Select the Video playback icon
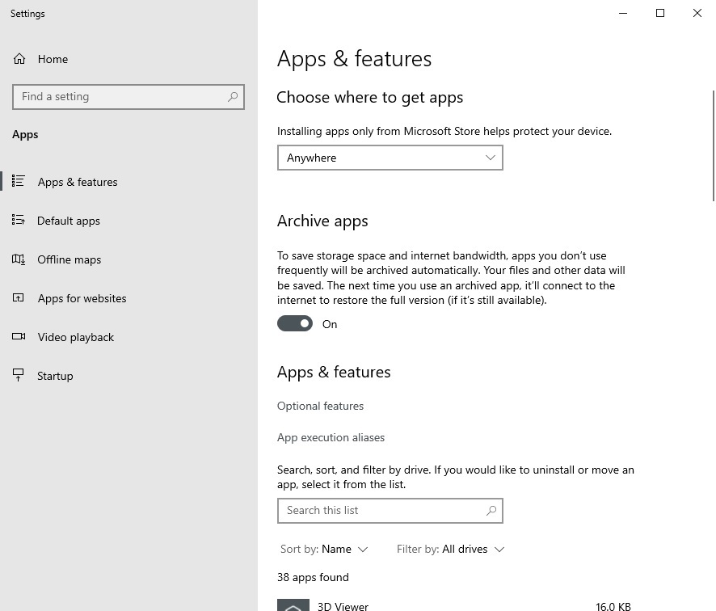 (18, 337)
